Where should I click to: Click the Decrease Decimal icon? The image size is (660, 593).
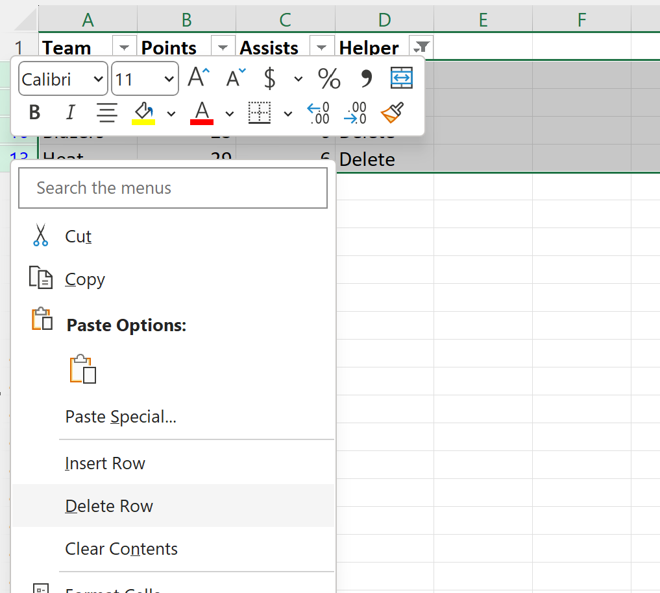tap(355, 112)
